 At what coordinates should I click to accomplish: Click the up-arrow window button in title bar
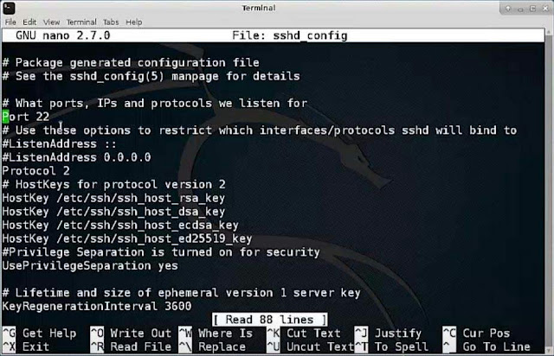508,9
